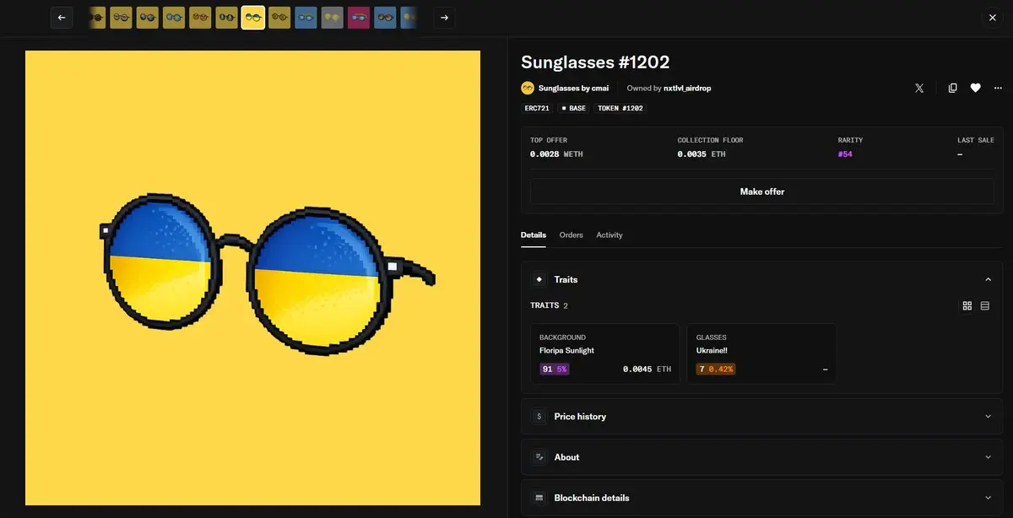Open the gray-background sunglasses thumbnail
1013x518 pixels.
(333, 18)
